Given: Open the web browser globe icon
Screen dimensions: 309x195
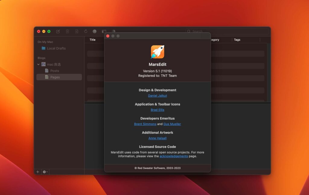Looking at the screenshot, I should tap(94, 31).
